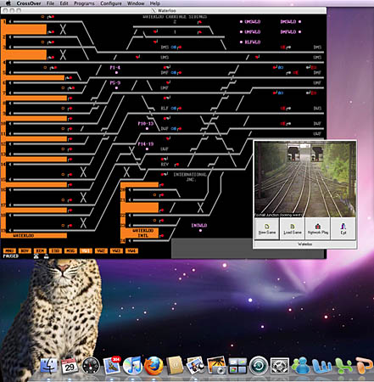Image resolution: width=374 pixels, height=382 pixels.
Task: Open Preview photos-stack icon in Dock
Action: click(x=195, y=366)
